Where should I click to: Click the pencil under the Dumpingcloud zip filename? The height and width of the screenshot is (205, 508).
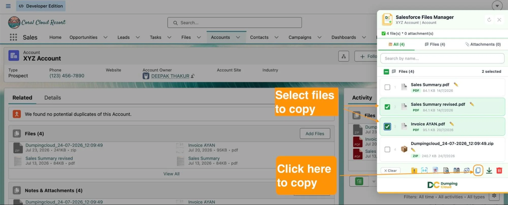point(413,150)
